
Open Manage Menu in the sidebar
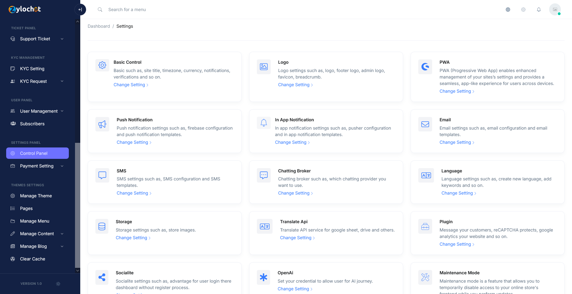point(37,221)
